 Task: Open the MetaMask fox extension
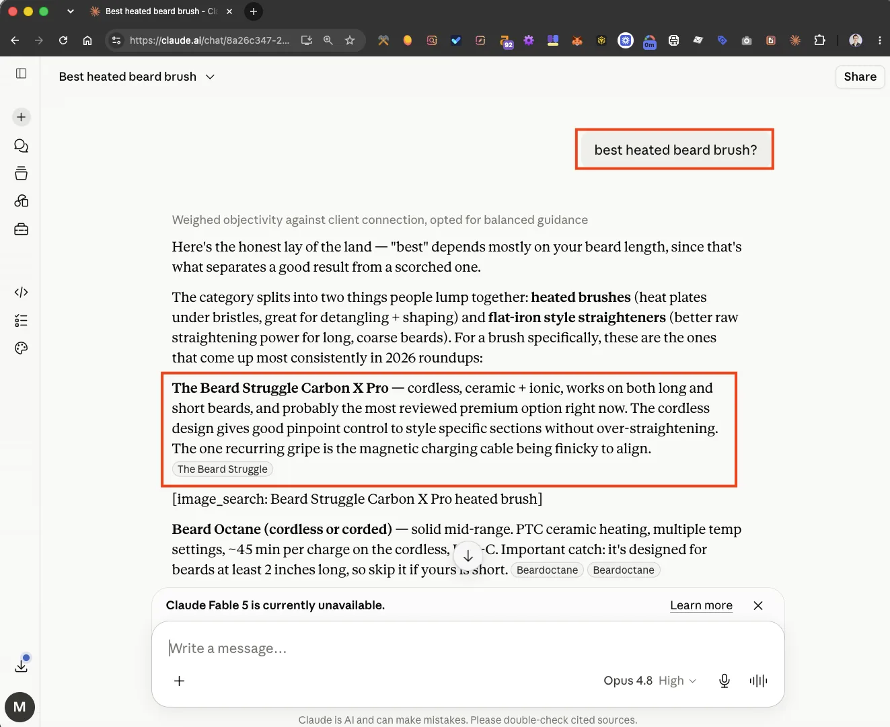(577, 40)
